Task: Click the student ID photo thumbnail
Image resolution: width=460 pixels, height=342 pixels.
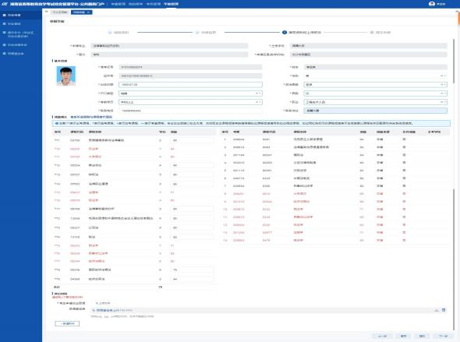Action: 66,76
